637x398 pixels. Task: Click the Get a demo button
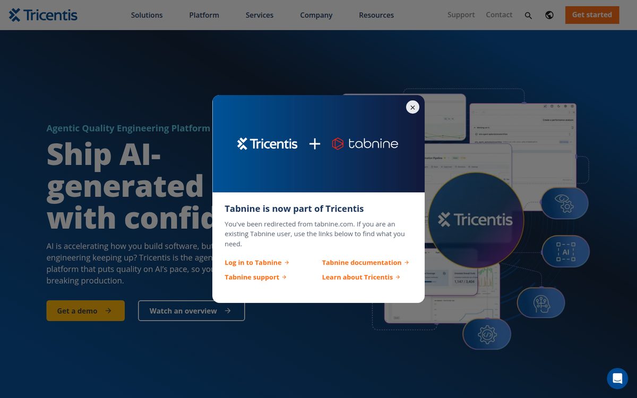(x=85, y=311)
